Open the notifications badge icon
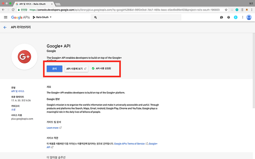 (236, 17)
